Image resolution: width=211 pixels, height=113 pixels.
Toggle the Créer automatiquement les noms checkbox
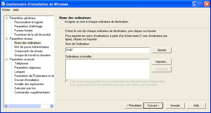(x=67, y=82)
